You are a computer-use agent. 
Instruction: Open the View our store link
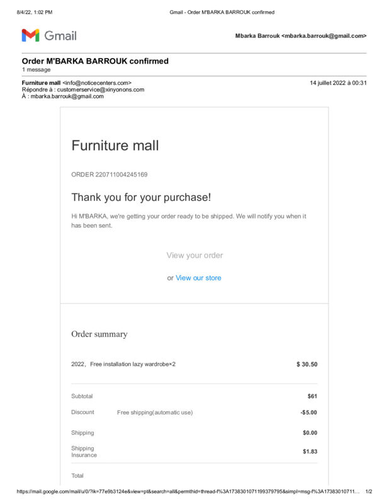[x=198, y=278]
